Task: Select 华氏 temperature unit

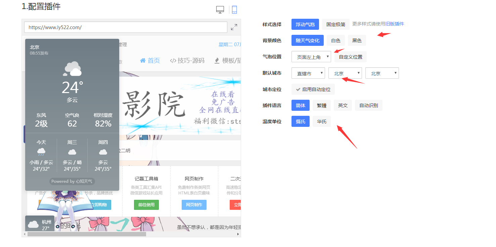Action: pos(321,121)
